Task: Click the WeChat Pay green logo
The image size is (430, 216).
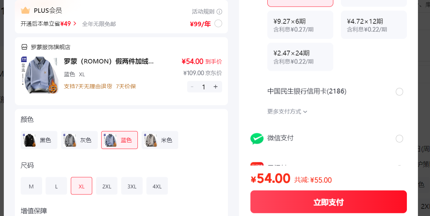Action: (257, 138)
